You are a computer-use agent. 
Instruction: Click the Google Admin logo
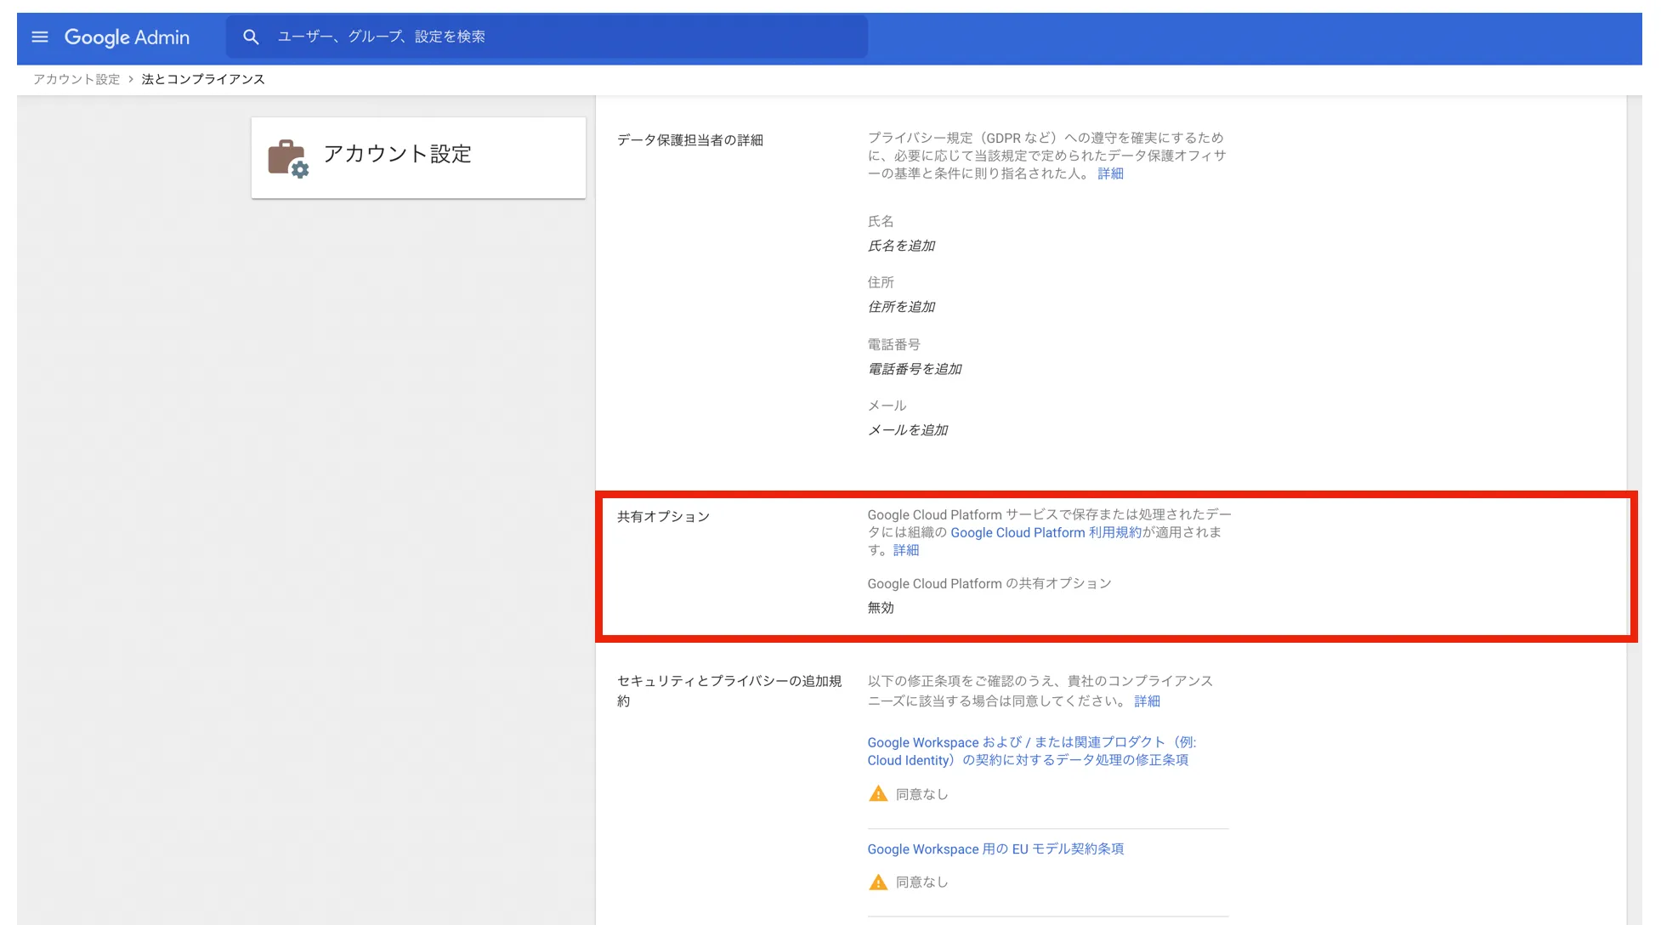click(x=127, y=37)
